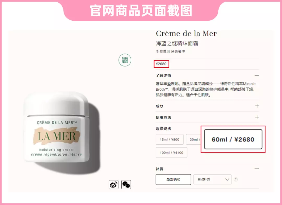Click the 选择规格 section label
282x205 pixels.
pos(163,129)
